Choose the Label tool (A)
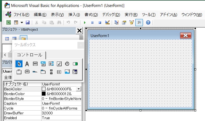Viewport: 205px width, 121px height. (27, 64)
